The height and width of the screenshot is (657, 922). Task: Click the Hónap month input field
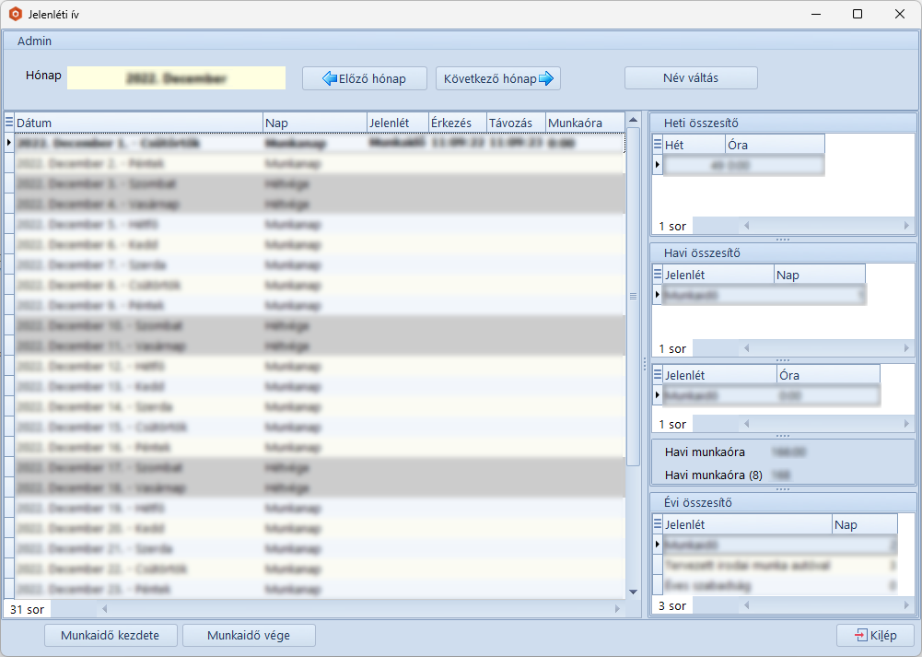[176, 78]
